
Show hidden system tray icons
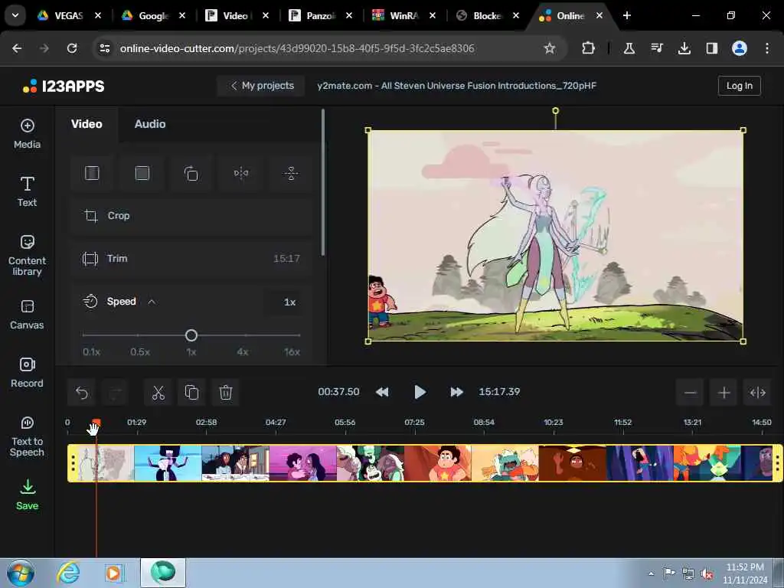coord(651,573)
